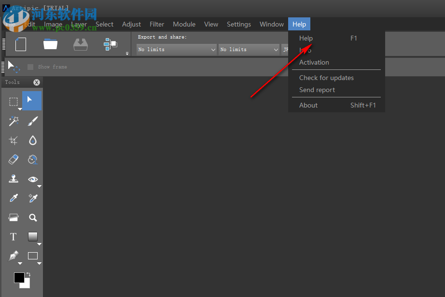Swap foreground and background colors

[28, 274]
